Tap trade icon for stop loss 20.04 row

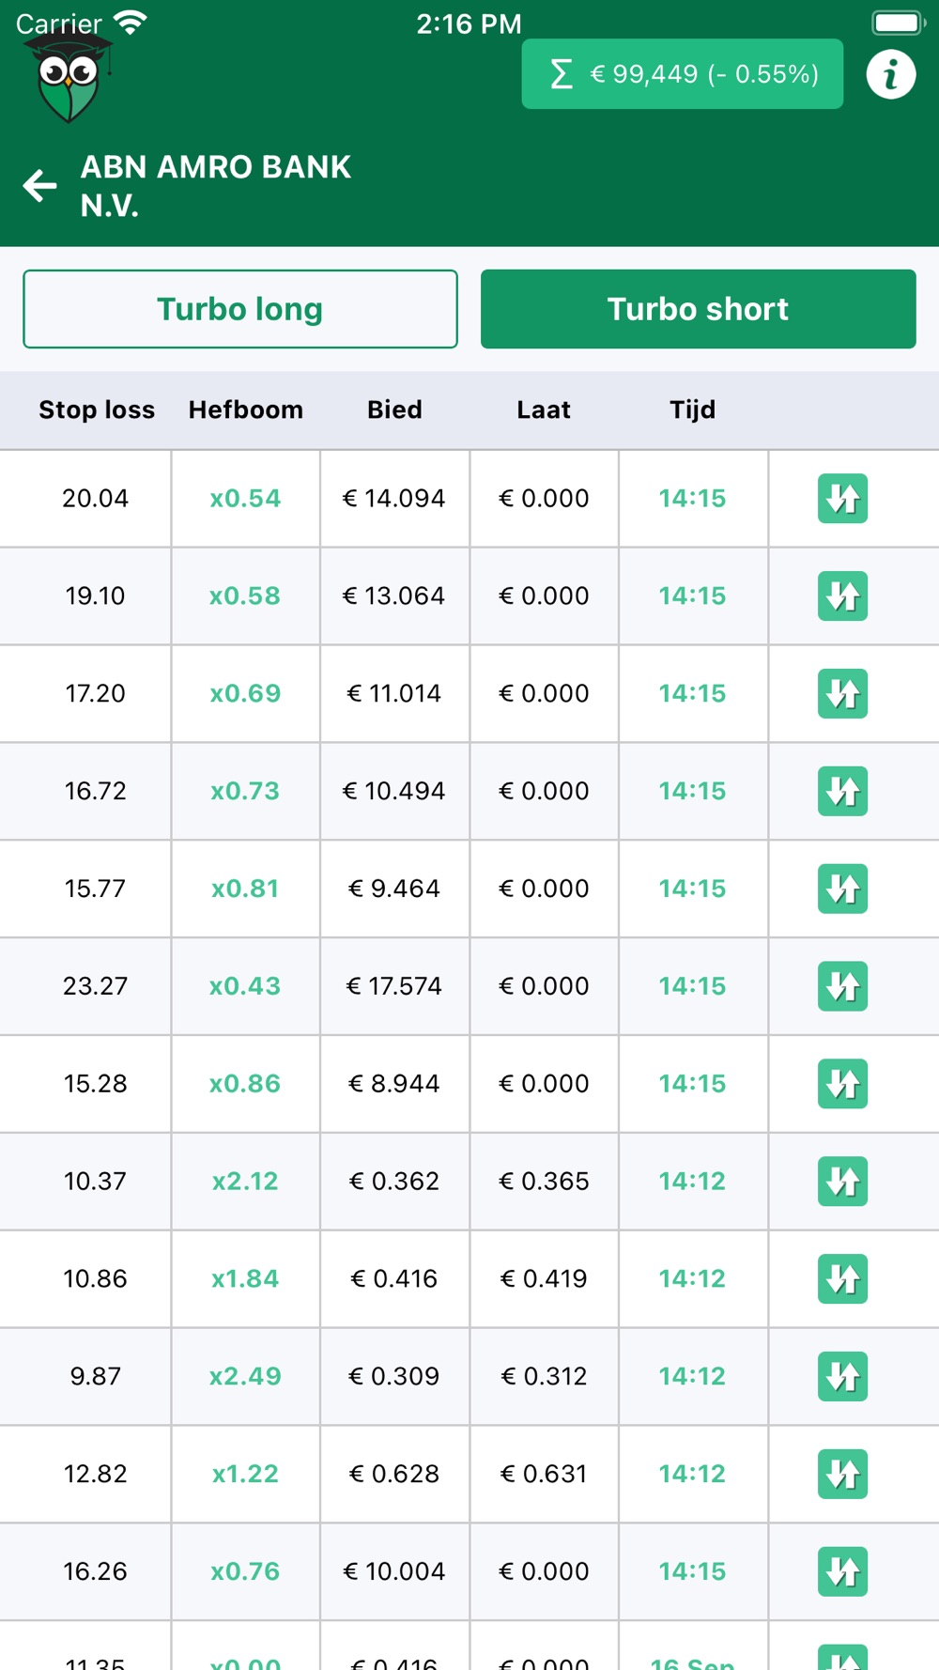(x=842, y=499)
